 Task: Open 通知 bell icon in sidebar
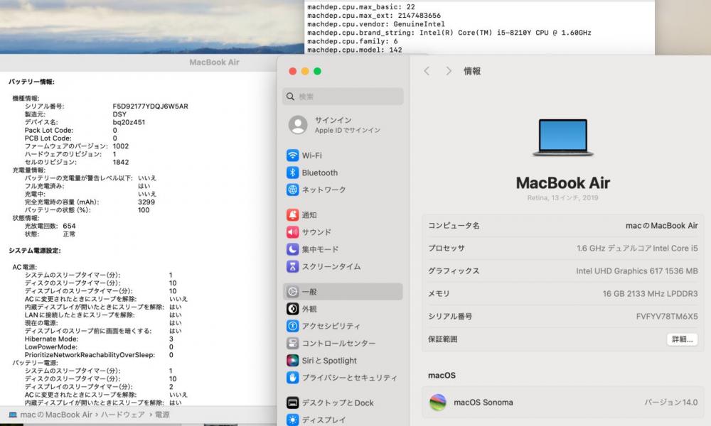(292, 215)
